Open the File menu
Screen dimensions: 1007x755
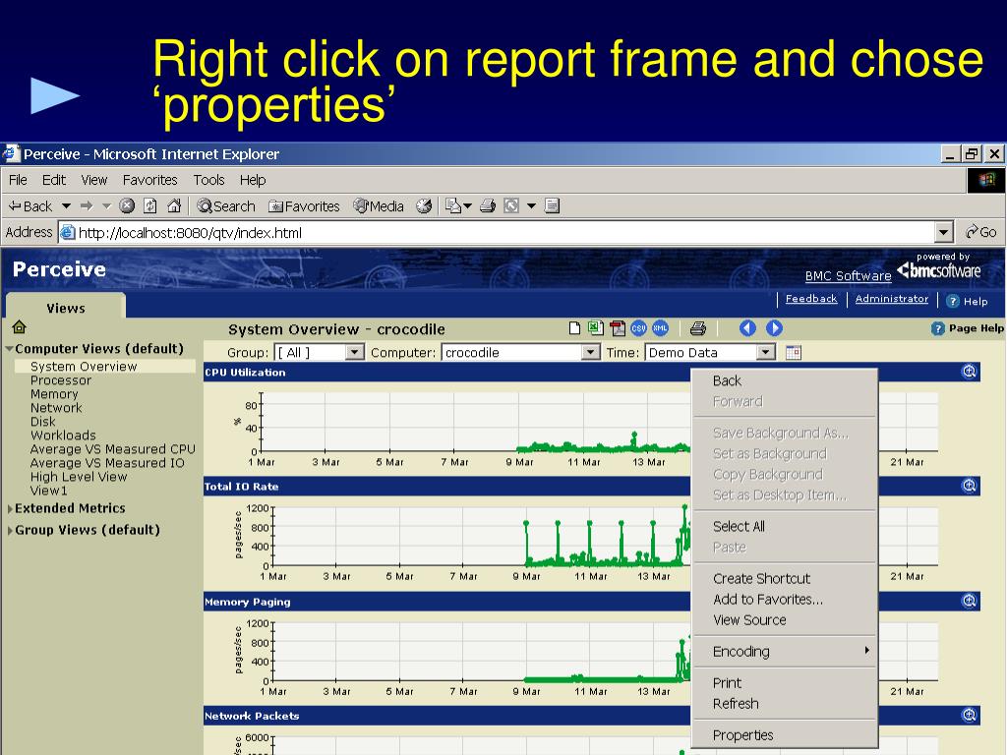pos(18,180)
